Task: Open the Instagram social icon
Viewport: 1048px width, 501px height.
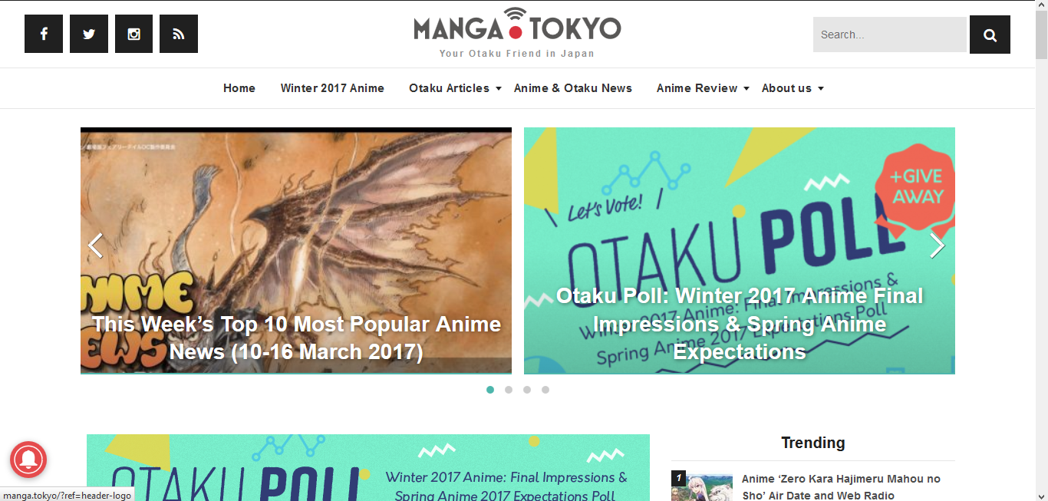Action: [134, 34]
